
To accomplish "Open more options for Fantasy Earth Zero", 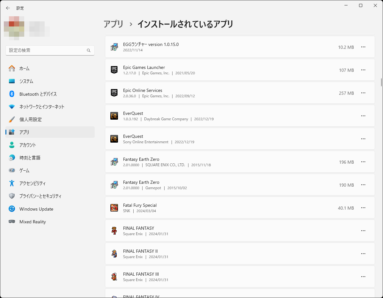I will [363, 162].
